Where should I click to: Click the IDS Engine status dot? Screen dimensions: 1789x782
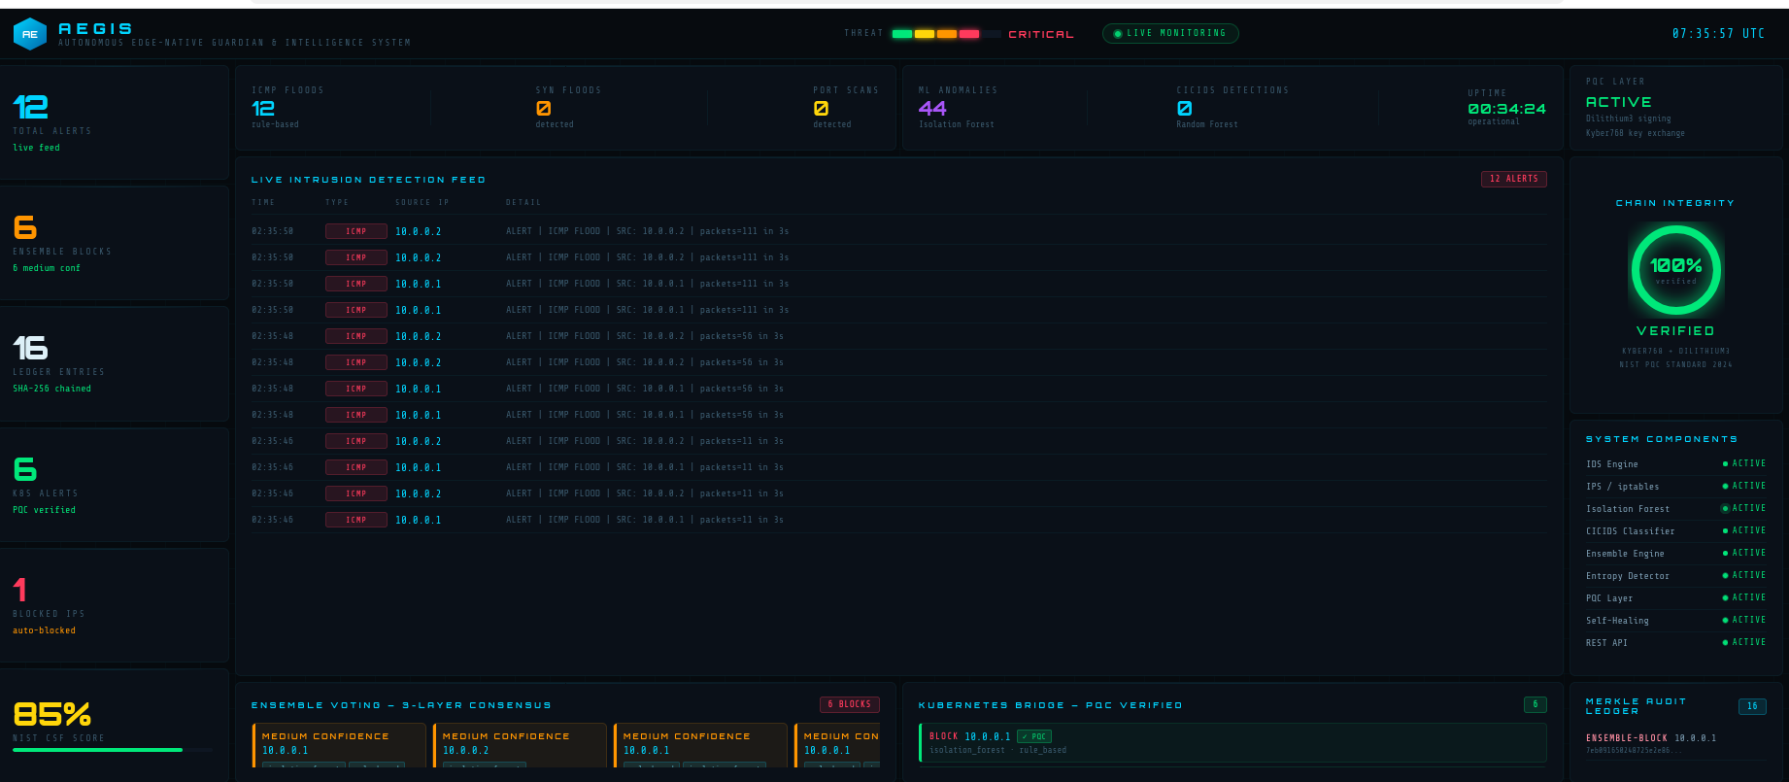coord(1725,464)
